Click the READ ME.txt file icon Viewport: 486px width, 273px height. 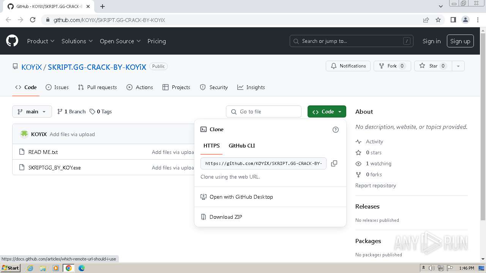[22, 152]
